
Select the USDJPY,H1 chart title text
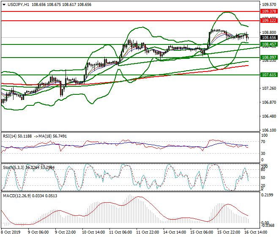coord(18,5)
